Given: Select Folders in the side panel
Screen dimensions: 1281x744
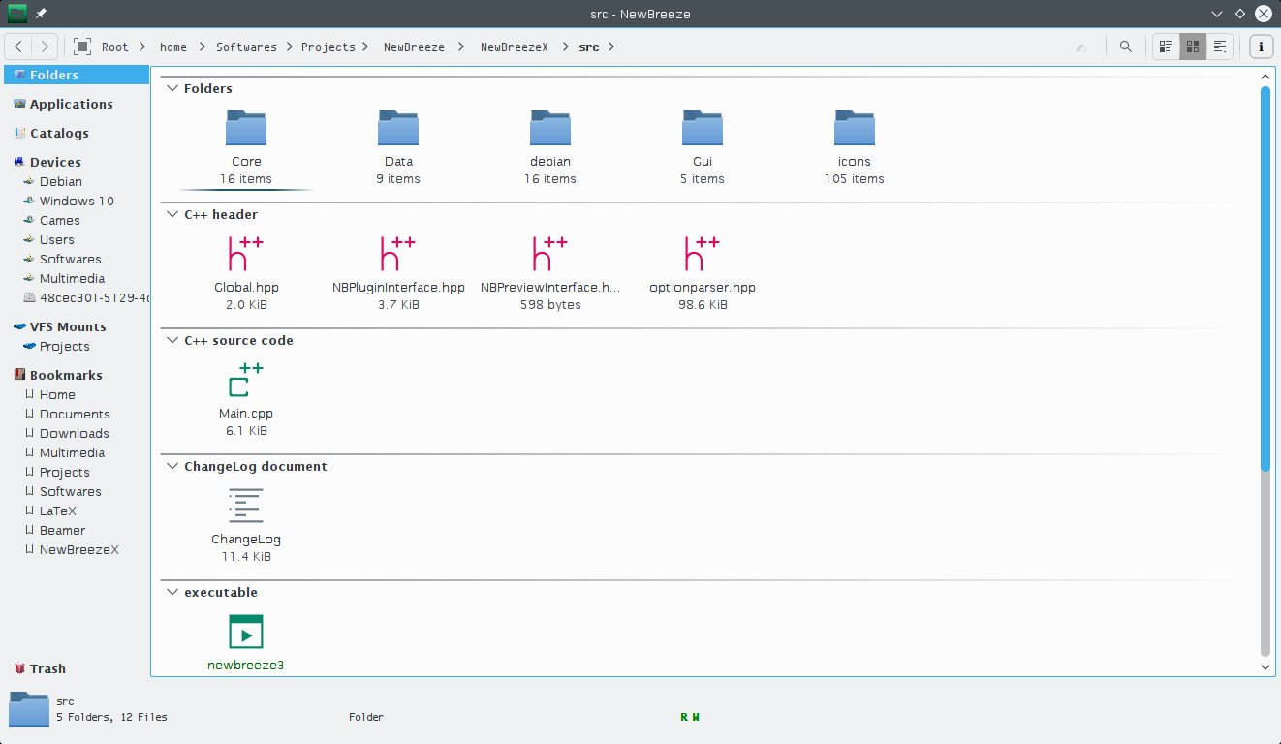Looking at the screenshot, I should [77, 75].
